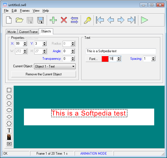
Task: Click the Spacing value field
Action: coord(147,59)
